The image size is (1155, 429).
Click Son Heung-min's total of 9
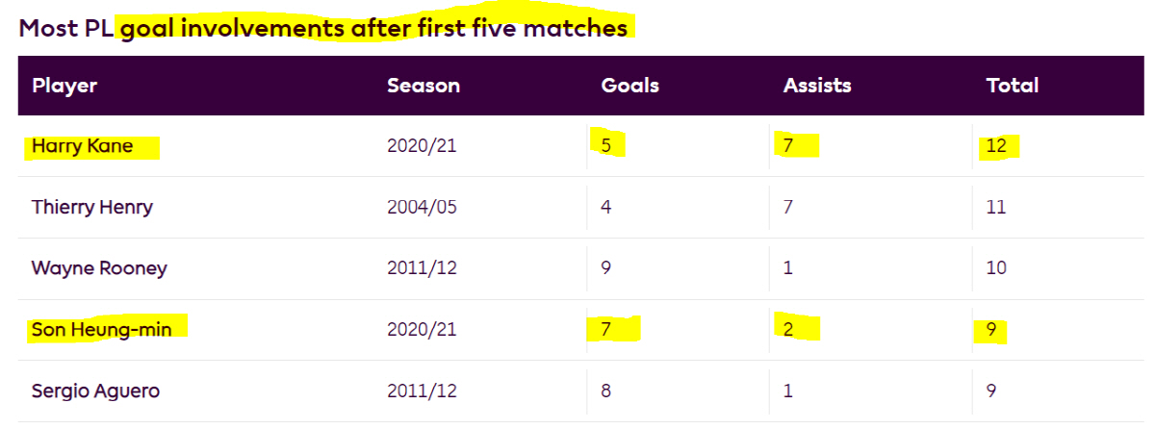(990, 329)
